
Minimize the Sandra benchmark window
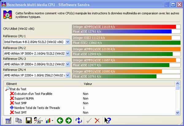coord(167,5)
